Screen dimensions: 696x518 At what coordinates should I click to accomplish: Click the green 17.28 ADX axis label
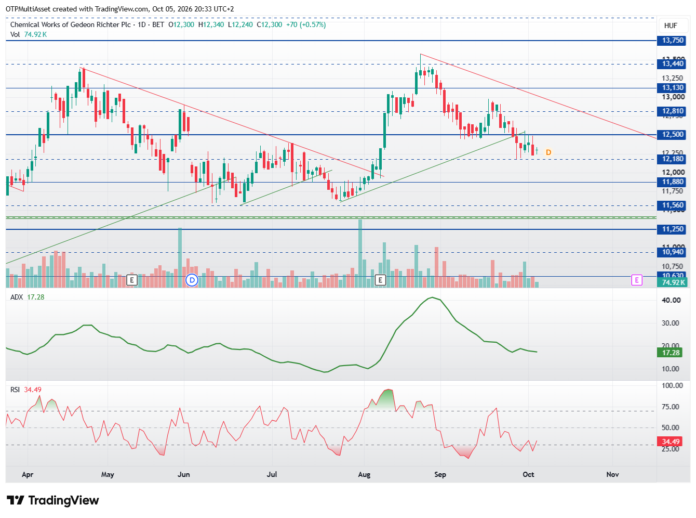671,353
